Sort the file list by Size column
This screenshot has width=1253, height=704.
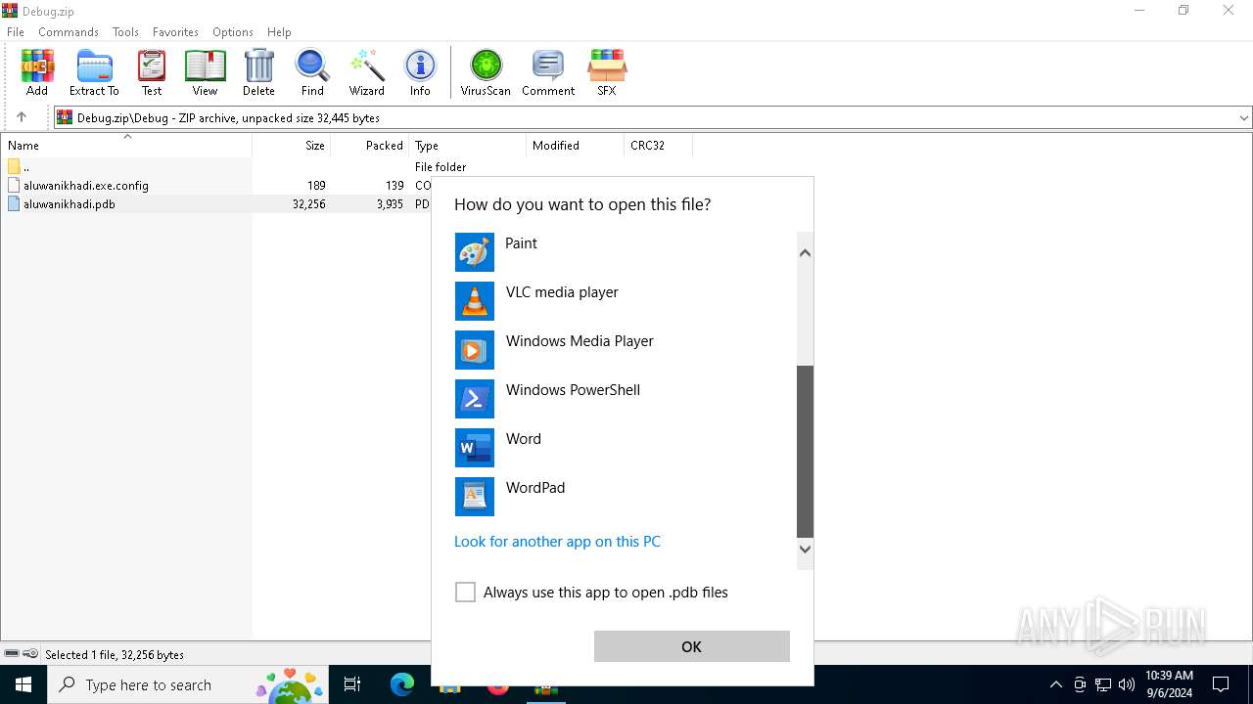(292, 145)
